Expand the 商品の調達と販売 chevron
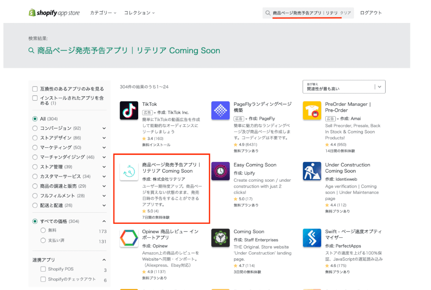Viewport: 431px width, 290px height. coord(104,186)
